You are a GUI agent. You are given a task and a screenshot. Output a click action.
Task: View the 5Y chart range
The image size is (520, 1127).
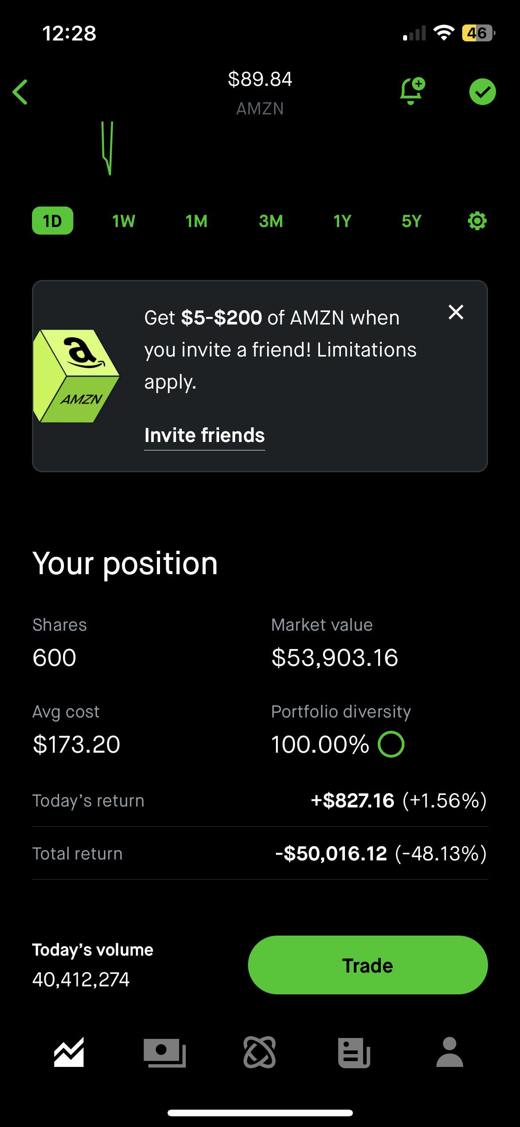(411, 221)
